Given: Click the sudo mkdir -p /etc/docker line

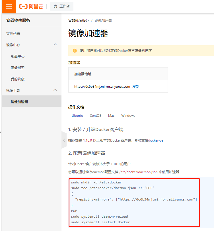Looking at the screenshot, I should [96, 182].
